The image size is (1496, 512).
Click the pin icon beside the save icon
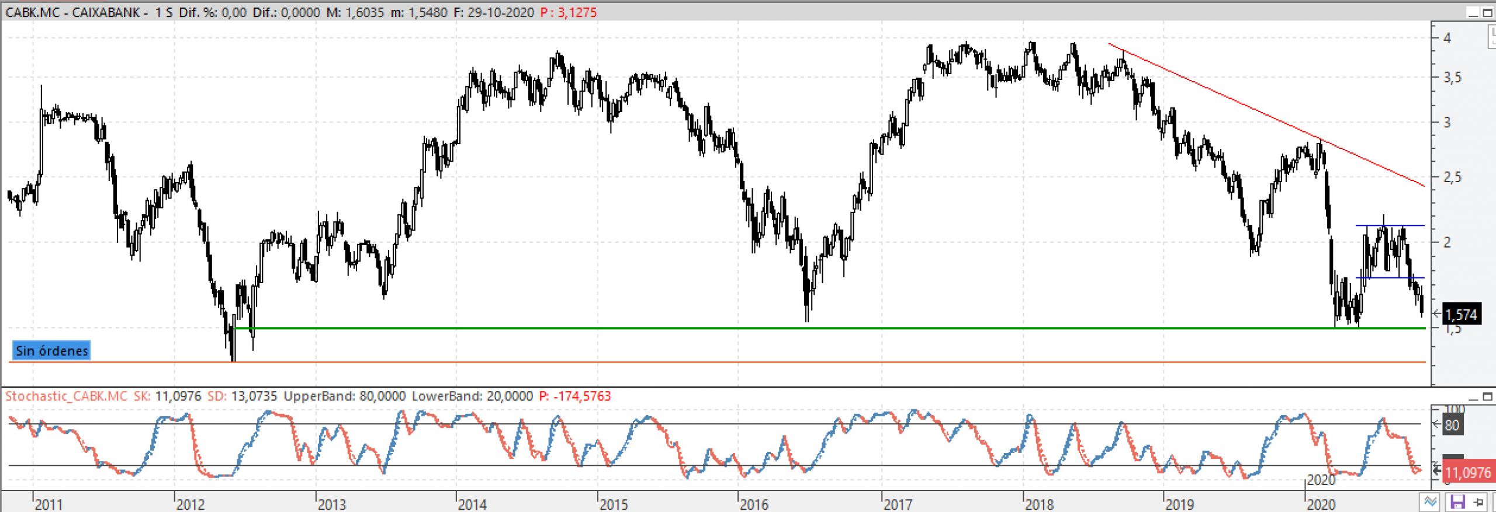pyautogui.click(x=1478, y=502)
